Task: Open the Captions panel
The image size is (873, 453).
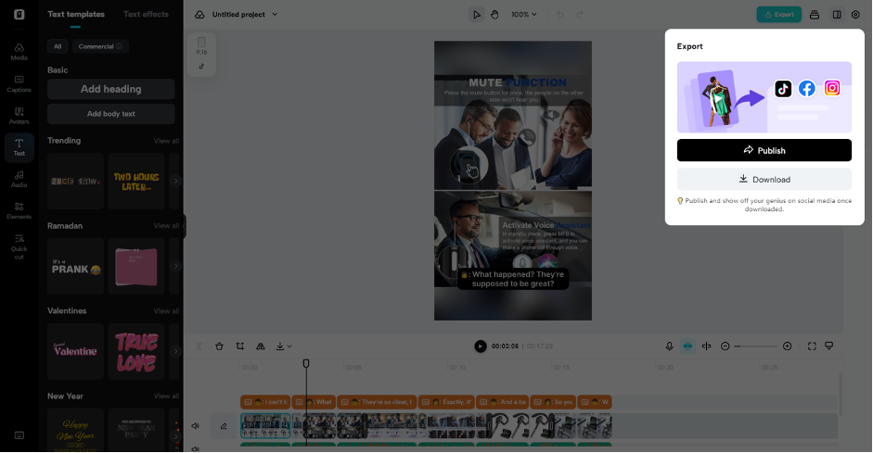Action: click(x=19, y=83)
